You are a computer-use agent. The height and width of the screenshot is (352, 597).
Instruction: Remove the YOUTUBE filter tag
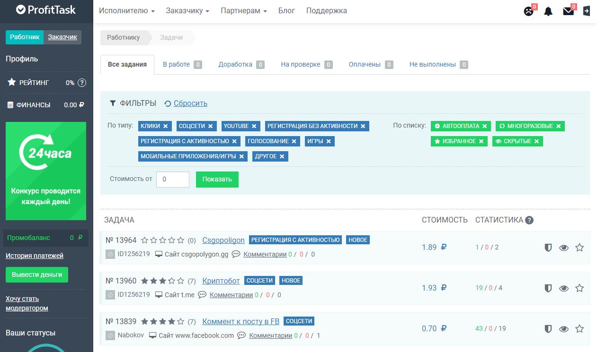(x=254, y=126)
